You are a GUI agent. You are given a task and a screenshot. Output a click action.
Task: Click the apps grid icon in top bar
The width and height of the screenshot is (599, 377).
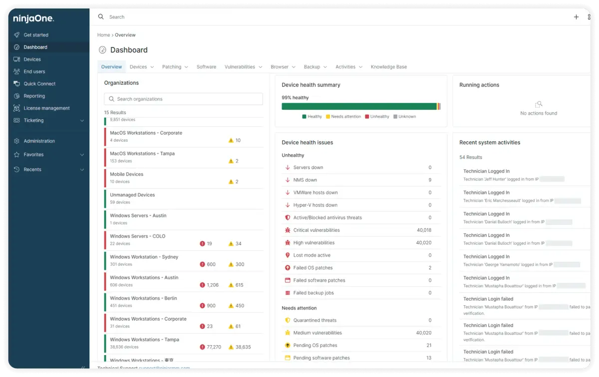pos(589,17)
